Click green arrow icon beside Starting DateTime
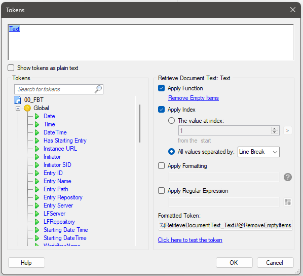The image size is (303, 276). [37, 238]
